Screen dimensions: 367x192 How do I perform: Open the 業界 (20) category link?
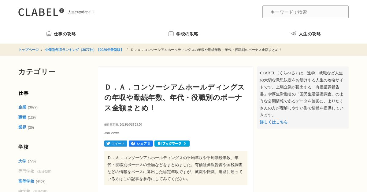pos(26,127)
